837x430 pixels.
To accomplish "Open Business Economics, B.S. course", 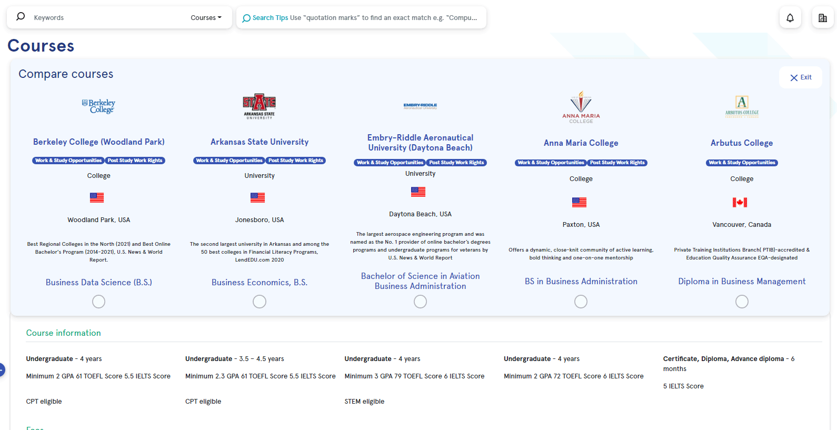I will 260,283.
